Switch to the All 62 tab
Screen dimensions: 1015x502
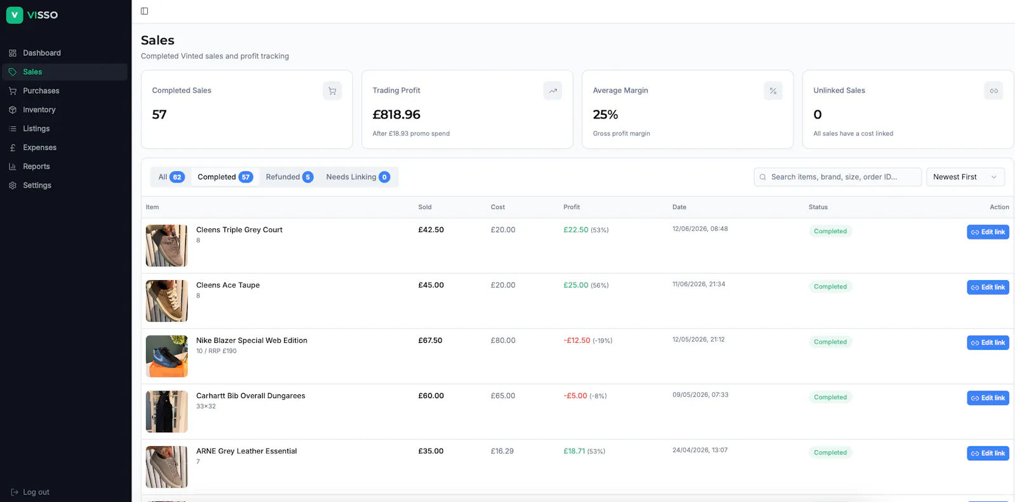(171, 177)
